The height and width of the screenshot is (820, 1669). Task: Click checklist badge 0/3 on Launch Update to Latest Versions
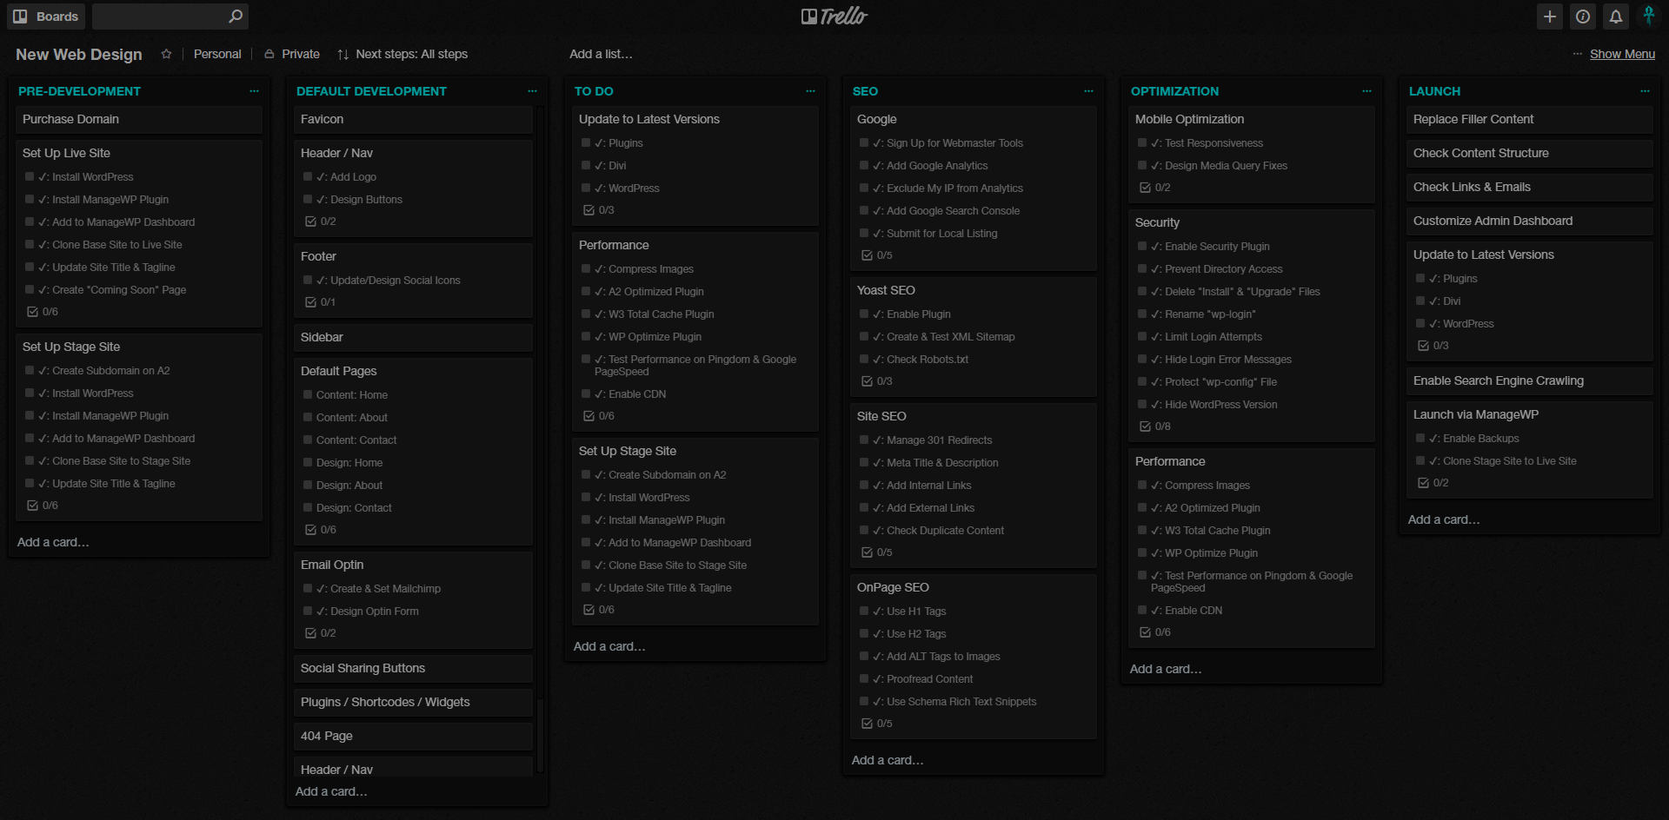1433,346
